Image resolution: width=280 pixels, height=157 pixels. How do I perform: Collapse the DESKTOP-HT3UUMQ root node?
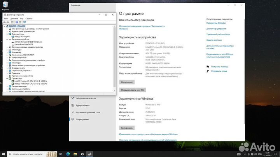(x=4, y=26)
